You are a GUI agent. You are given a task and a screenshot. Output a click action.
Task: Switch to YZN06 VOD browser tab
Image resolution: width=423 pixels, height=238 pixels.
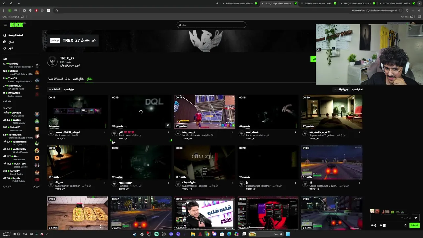pos(318,3)
